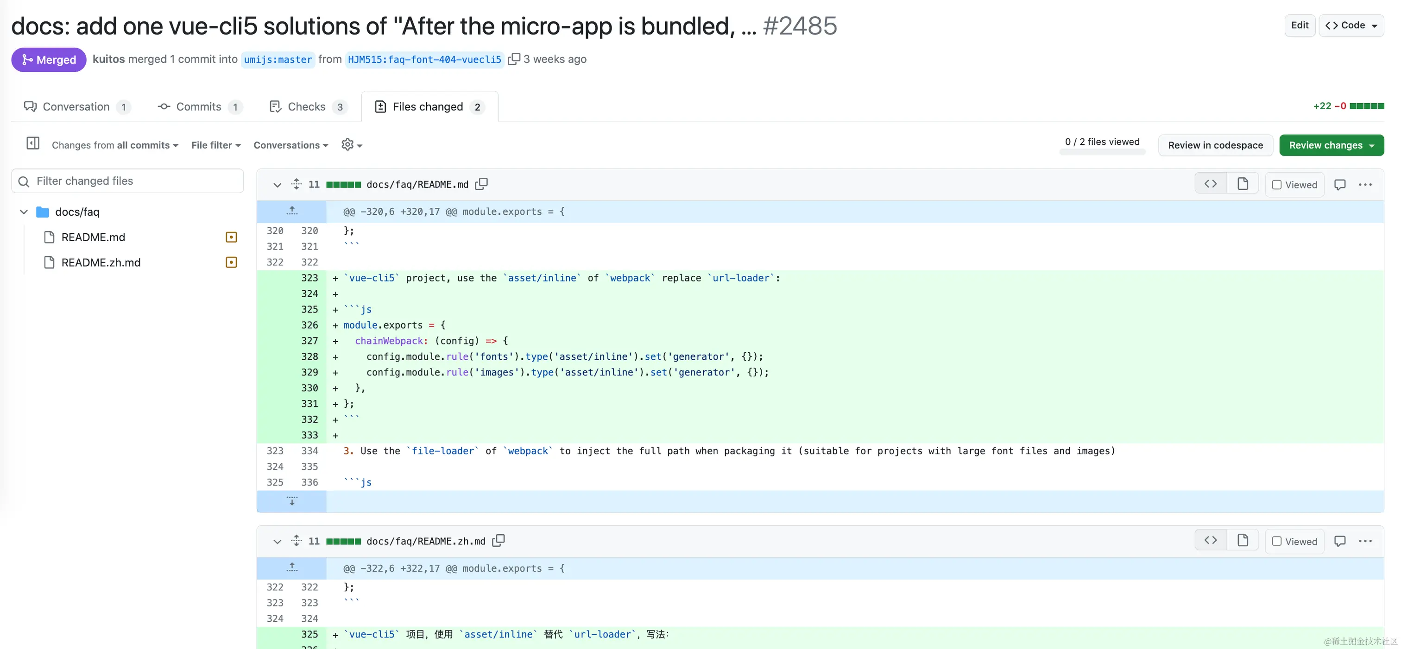Click the Edit title button
This screenshot has width=1401, height=649.
[1300, 25]
